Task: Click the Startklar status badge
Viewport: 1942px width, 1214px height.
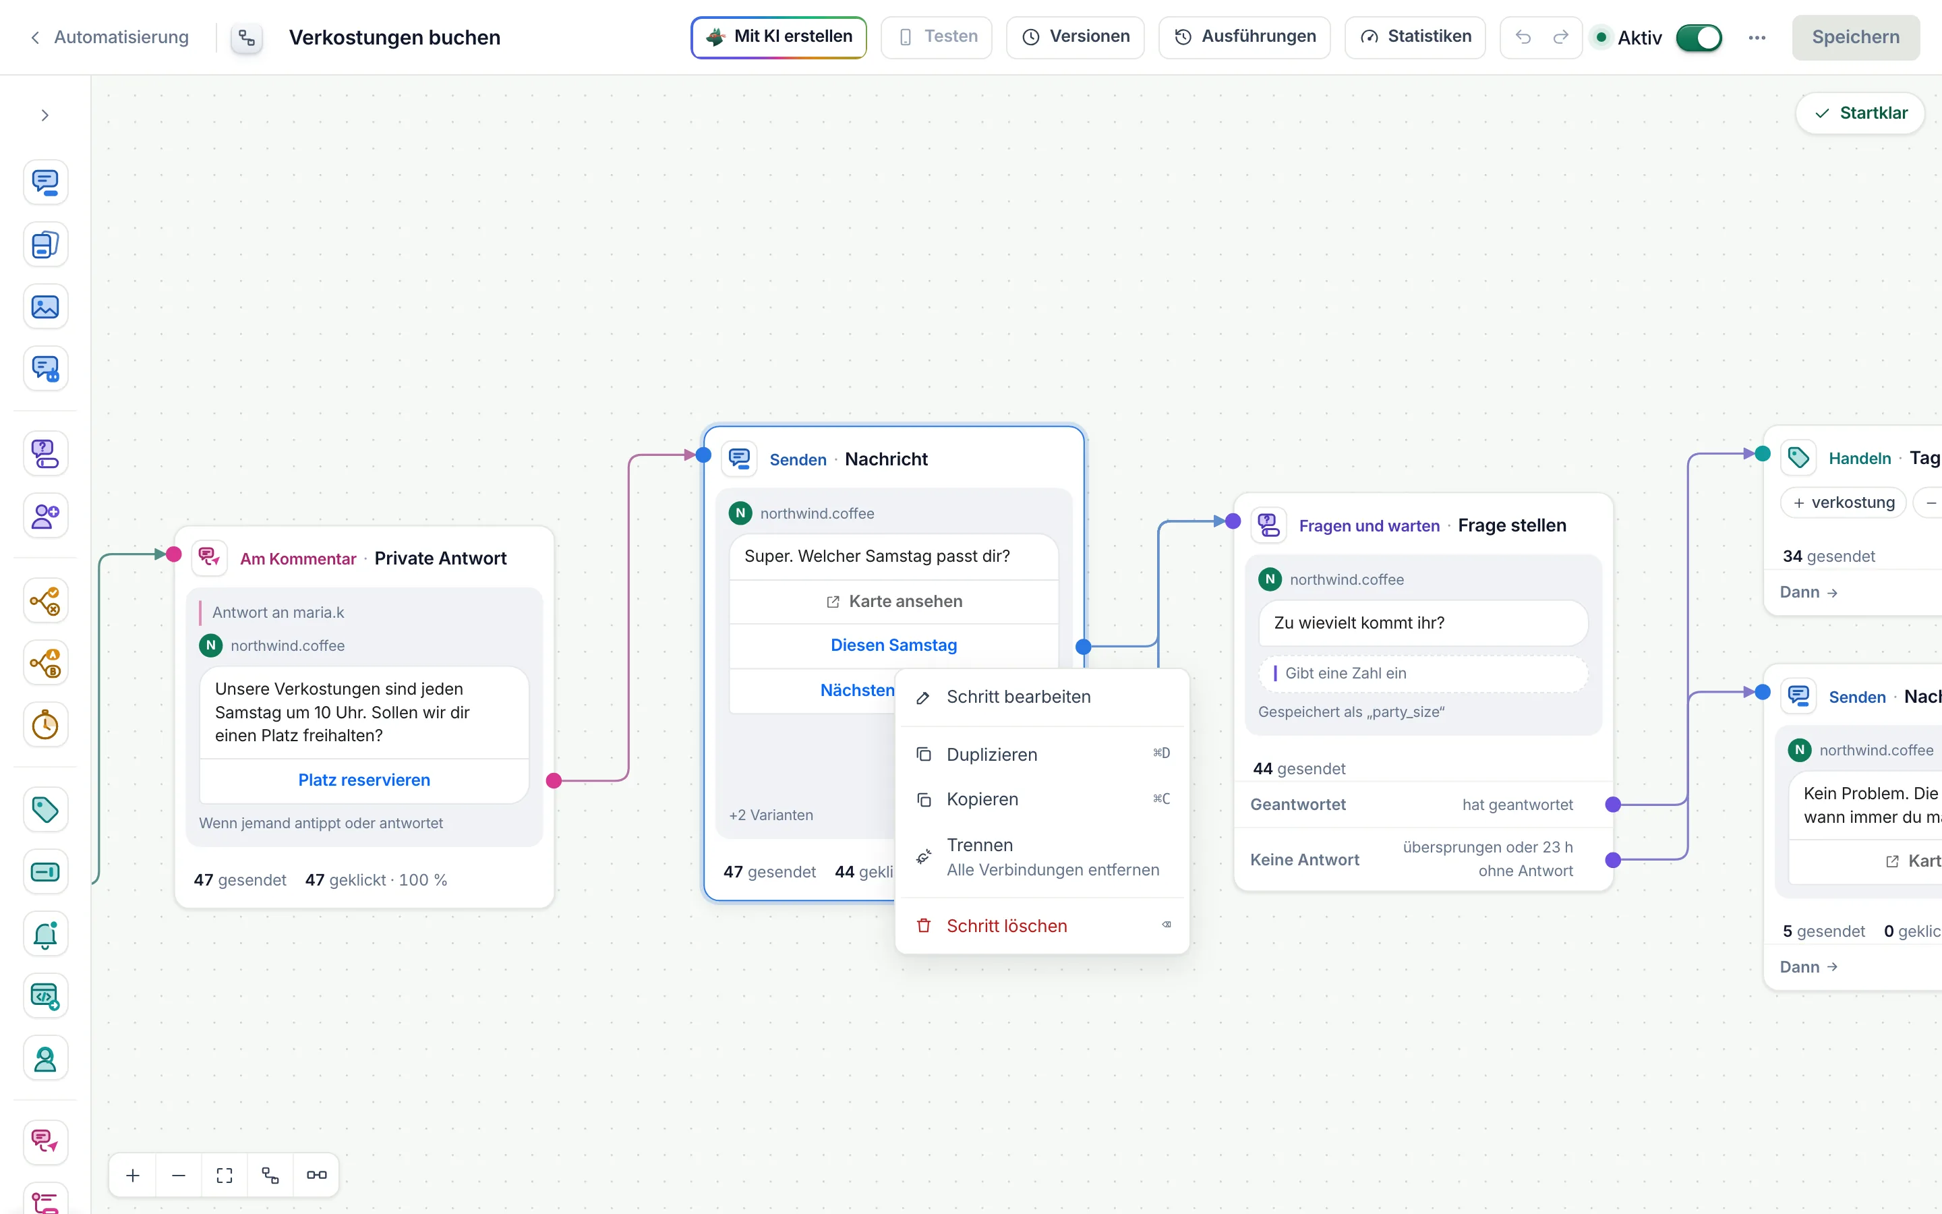Action: point(1860,113)
